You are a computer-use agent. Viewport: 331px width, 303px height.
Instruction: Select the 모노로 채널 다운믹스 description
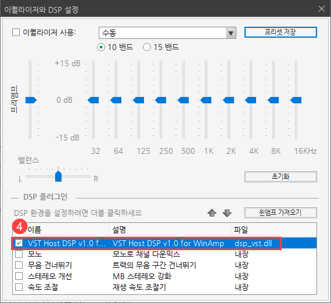[146, 254]
